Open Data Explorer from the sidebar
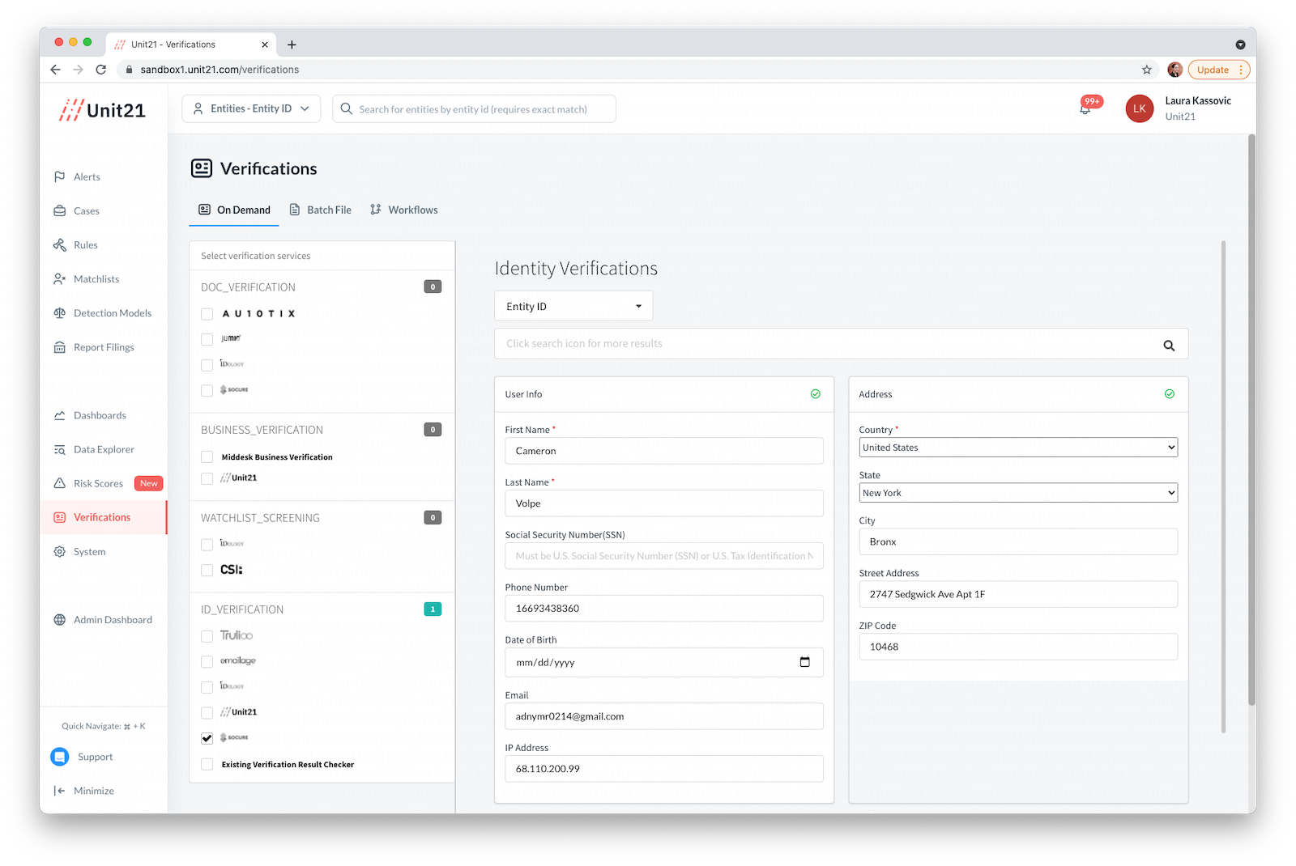Screen dimensions: 1296x866 point(104,449)
